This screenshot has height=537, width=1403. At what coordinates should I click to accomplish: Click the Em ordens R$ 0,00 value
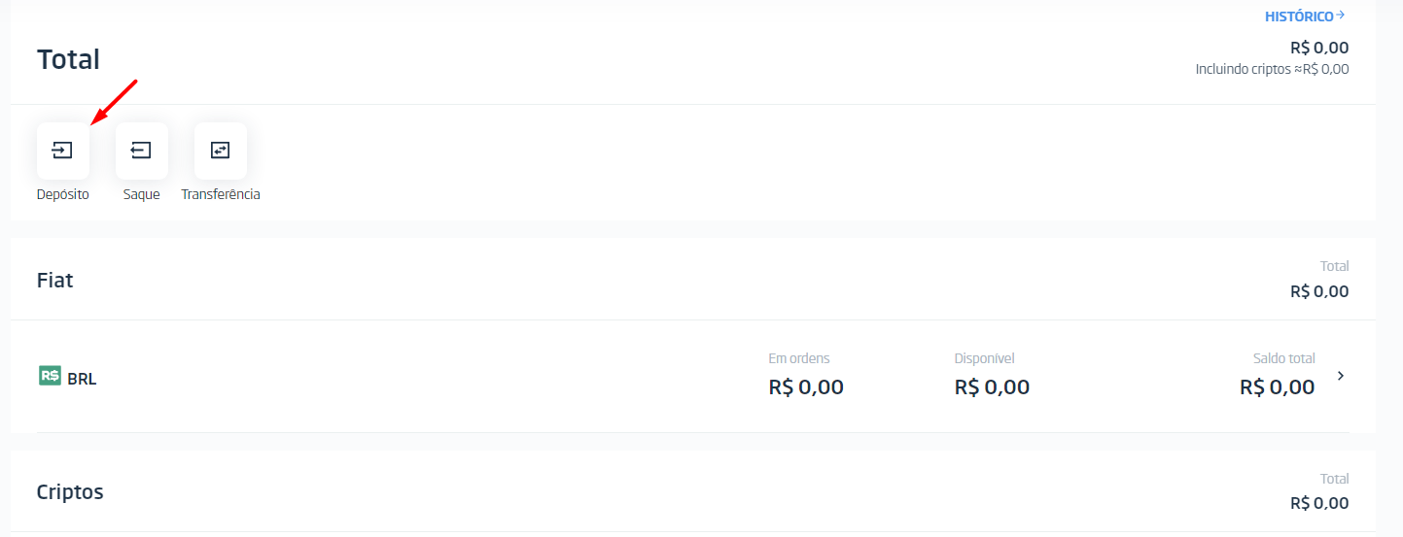(x=806, y=387)
